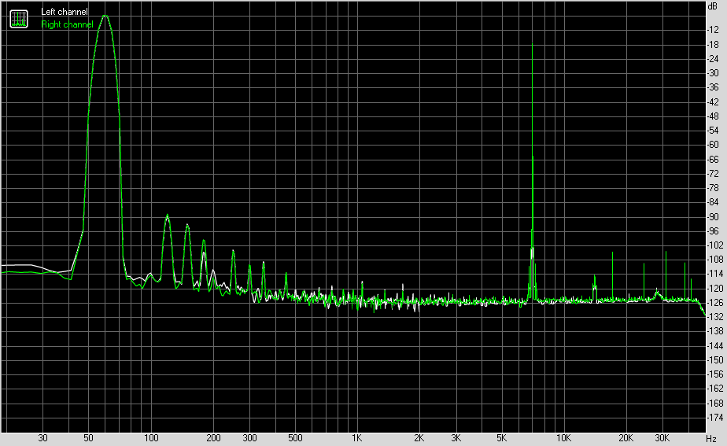Click the -168 dB axis label

tap(715, 404)
